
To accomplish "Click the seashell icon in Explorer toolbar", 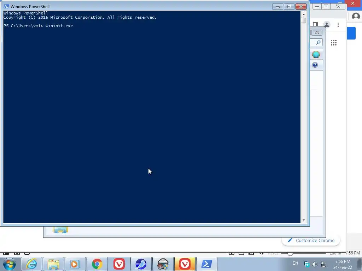I will (x=316, y=55).
